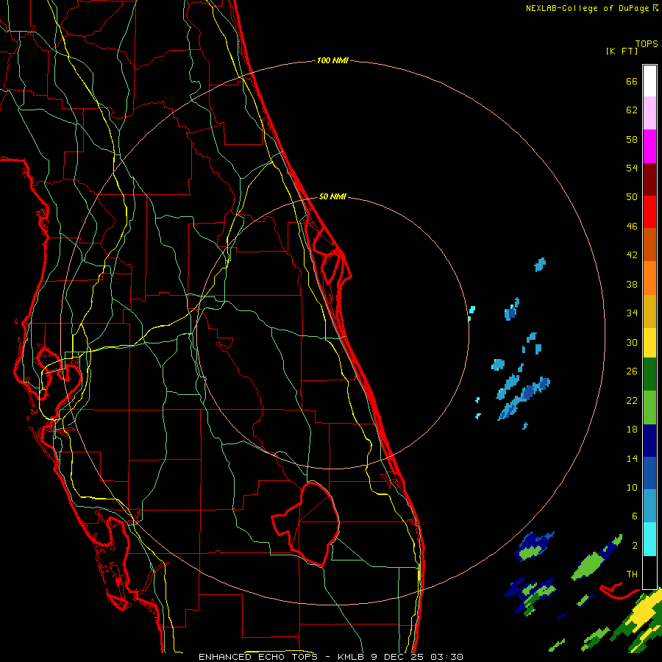Select the 50 NMI range ring label
662x662 pixels.
332,196
